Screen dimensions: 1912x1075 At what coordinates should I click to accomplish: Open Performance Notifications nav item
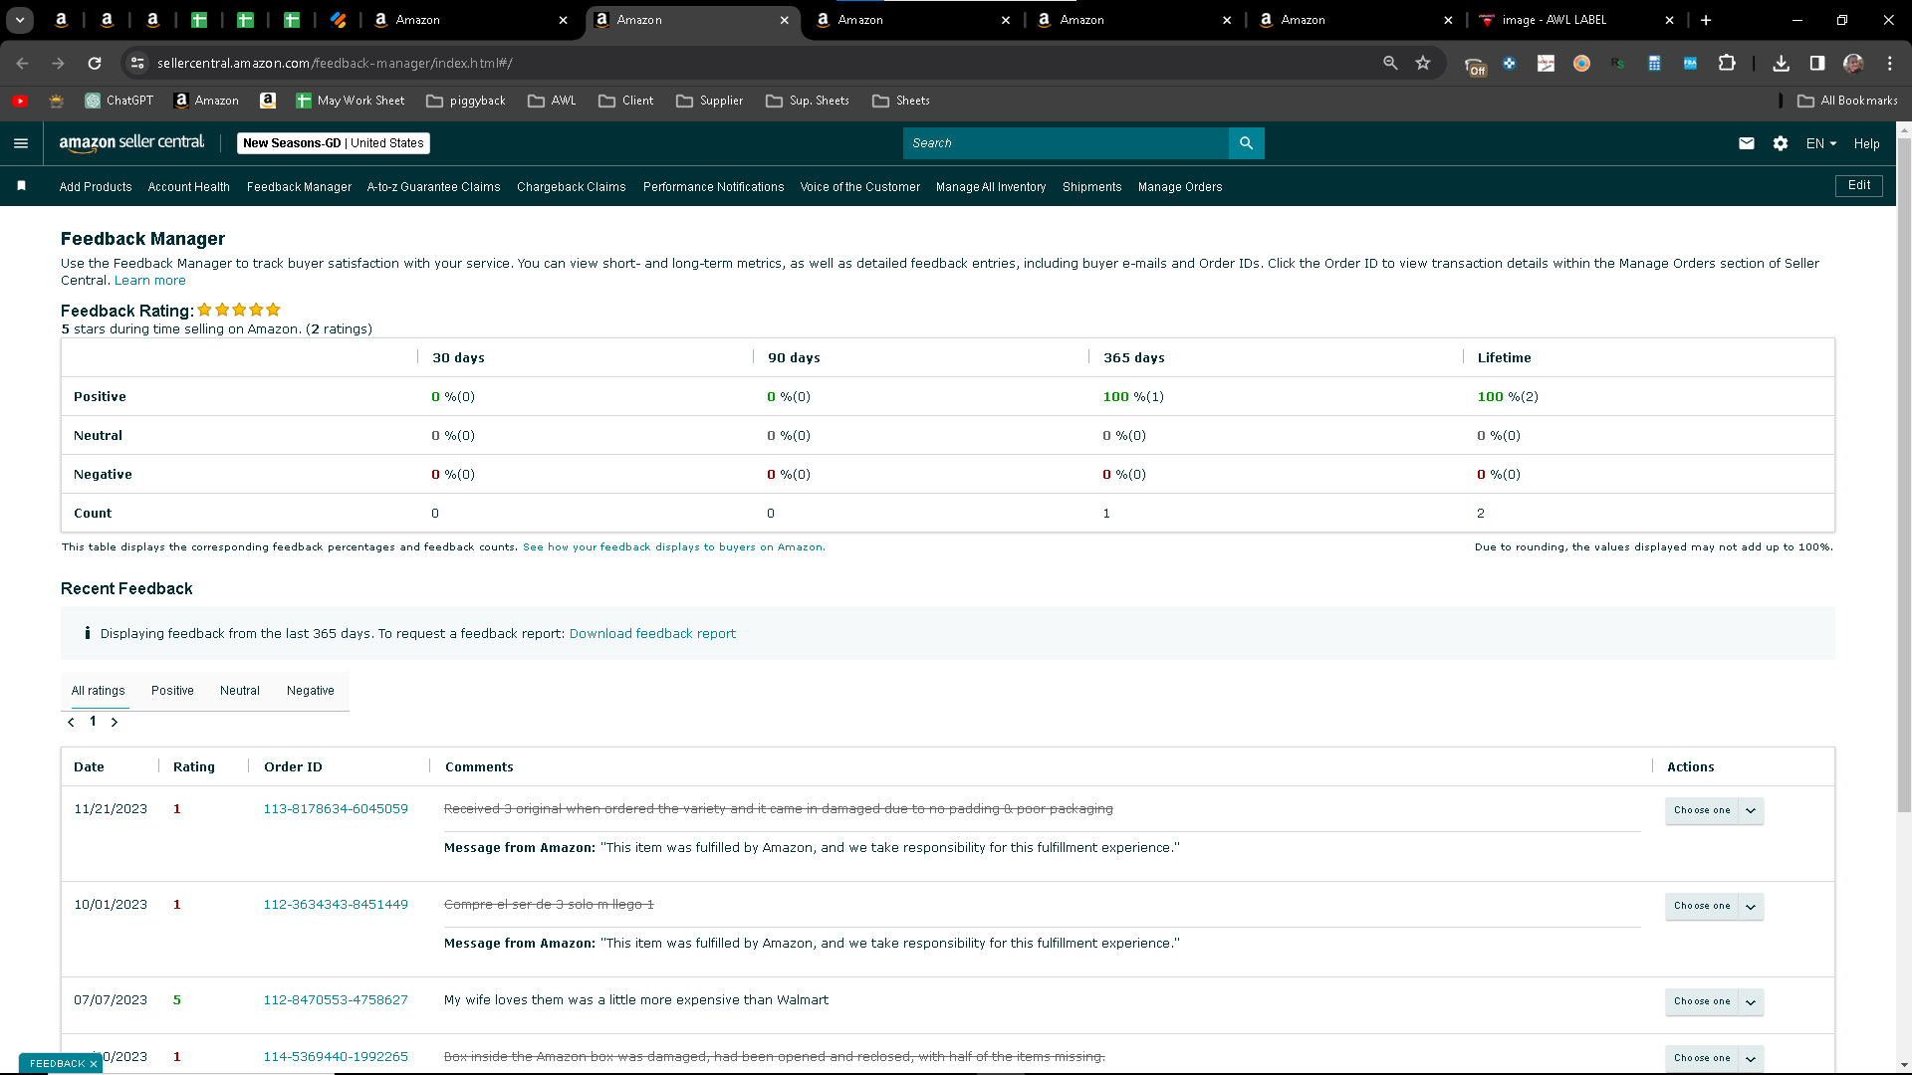(x=714, y=187)
